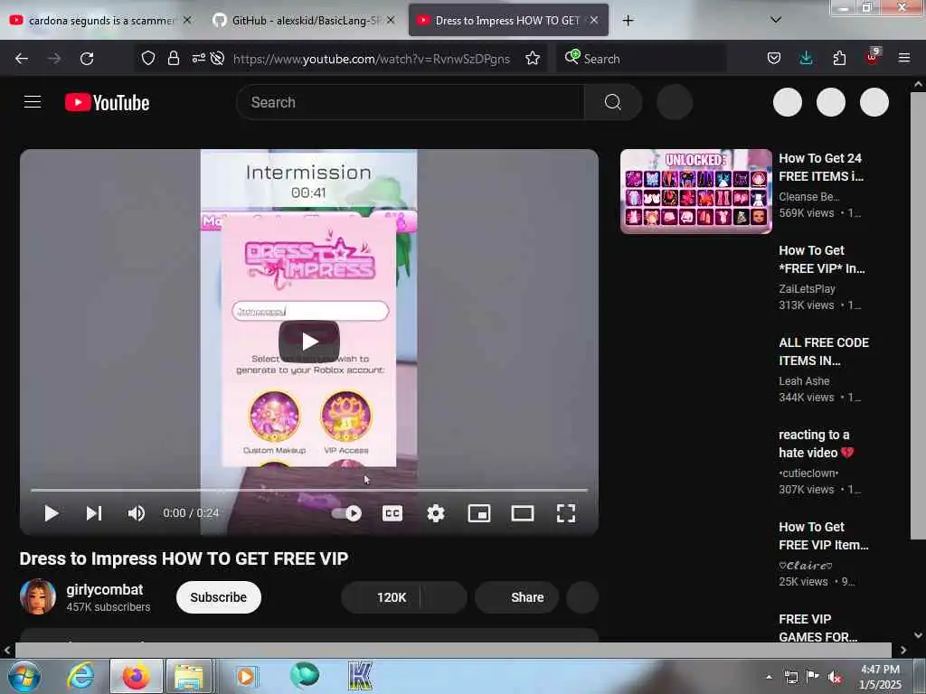
Task: Reload the current page
Action: click(87, 59)
